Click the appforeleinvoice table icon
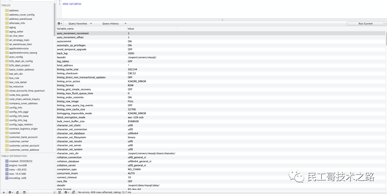Image resolution: width=387 pixels, height=194 pixels. 7,49
